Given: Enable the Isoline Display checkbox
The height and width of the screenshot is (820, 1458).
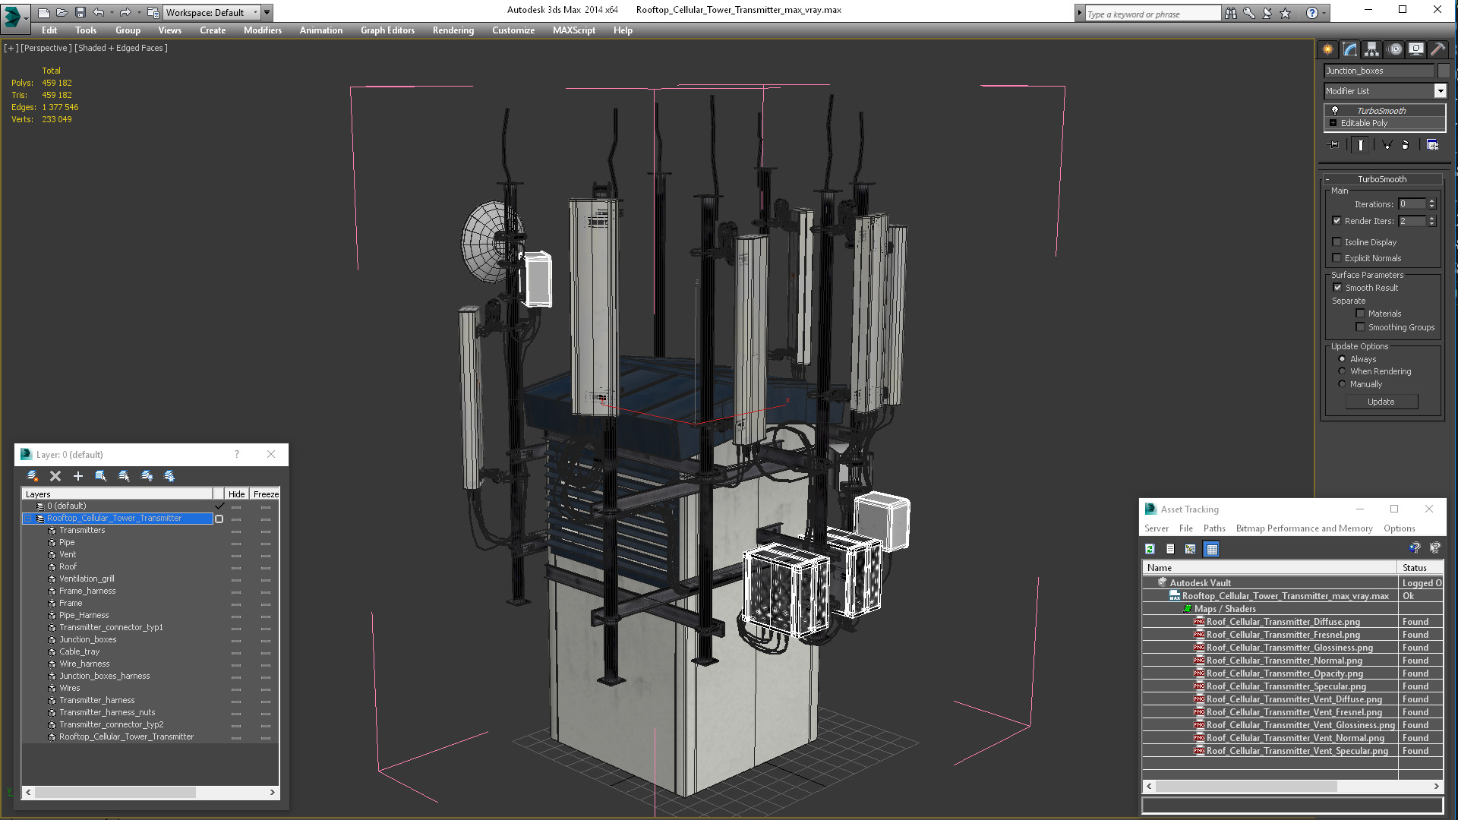Looking at the screenshot, I should pos(1337,242).
